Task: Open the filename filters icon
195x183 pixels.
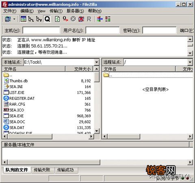Action: click(x=100, y=19)
